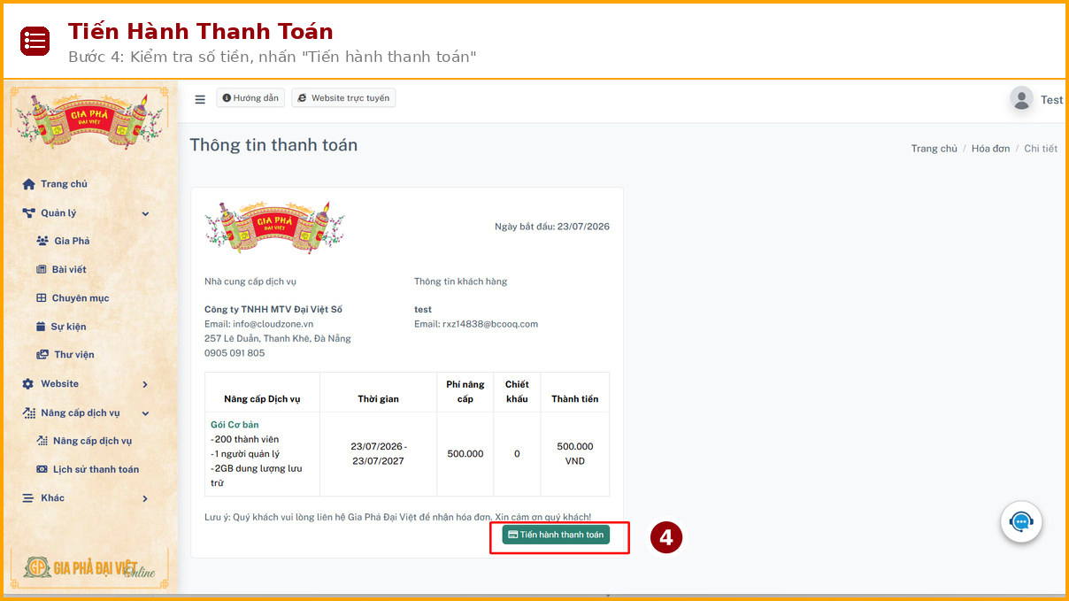Click the Gói Cơ bản package name

point(235,425)
